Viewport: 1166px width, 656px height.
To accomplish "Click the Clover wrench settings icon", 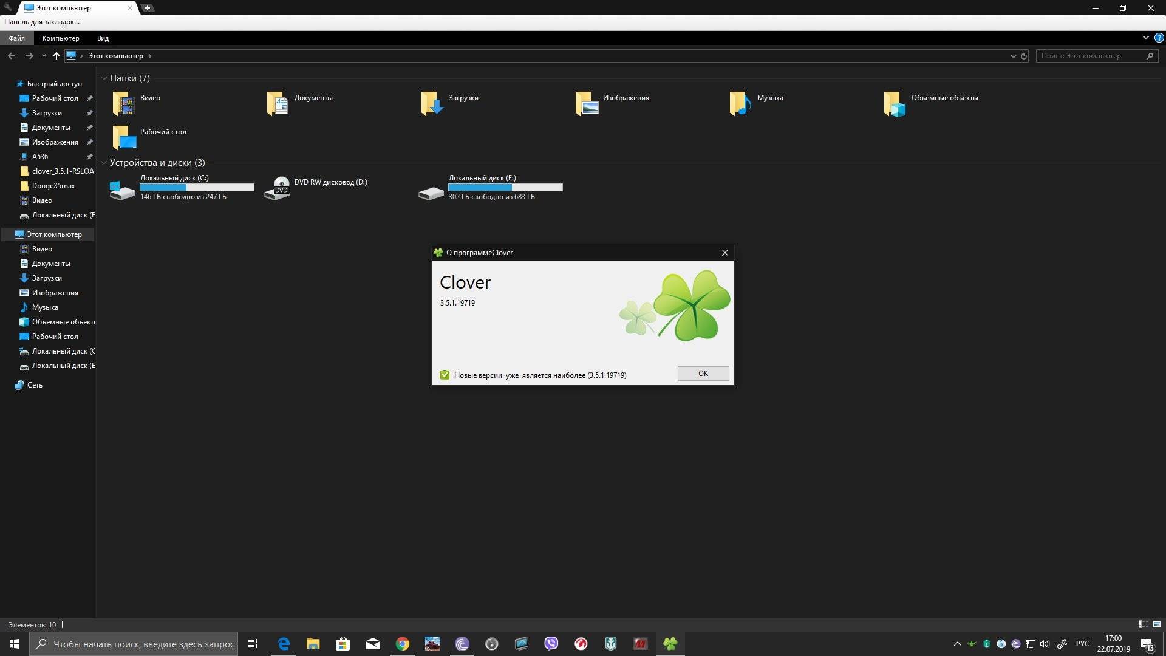I will (x=8, y=8).
